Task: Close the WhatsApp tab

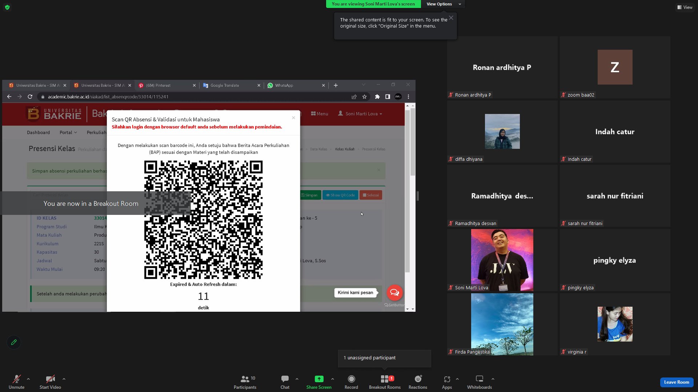Action: (x=324, y=85)
